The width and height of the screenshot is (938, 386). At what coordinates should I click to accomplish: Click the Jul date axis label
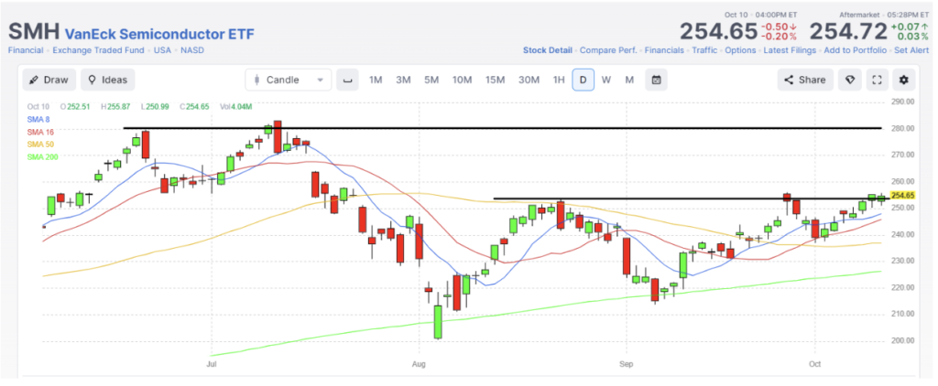pyautogui.click(x=212, y=363)
